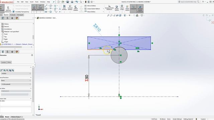
Task: Expand Exit Sketch dropdown arrow
Action: point(34,12)
